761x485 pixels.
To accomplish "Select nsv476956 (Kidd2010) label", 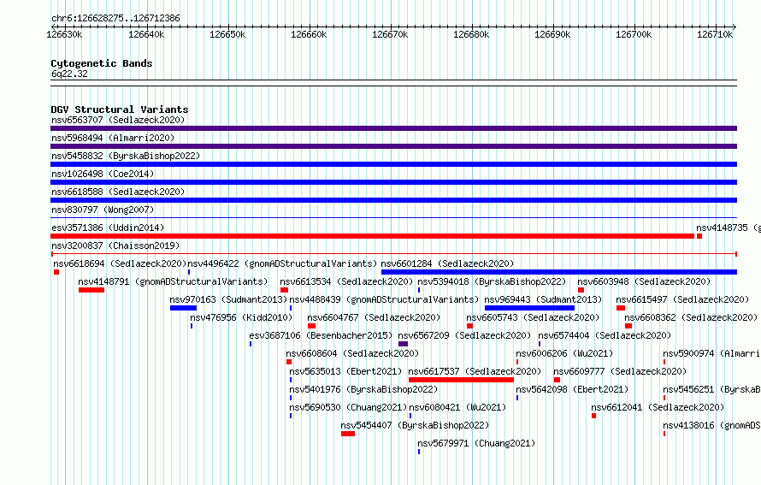I will tap(241, 317).
